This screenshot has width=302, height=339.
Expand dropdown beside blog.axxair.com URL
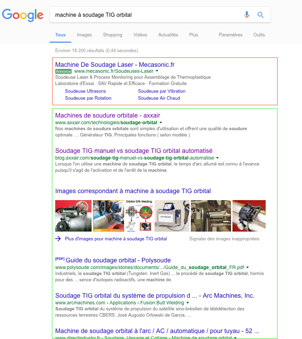pos(217,158)
